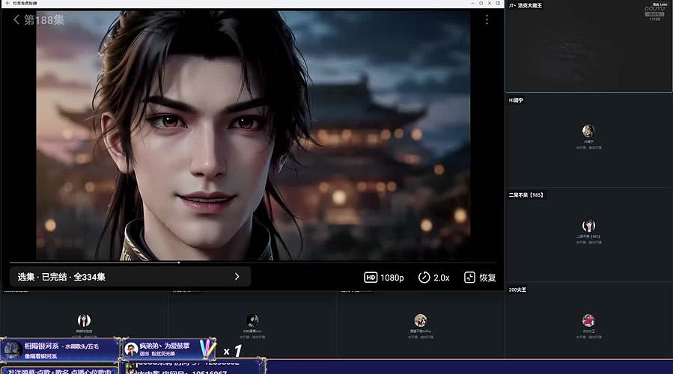Select the 二呆不呆 [985] user avatar
This screenshot has width=673, height=374.
(588, 226)
